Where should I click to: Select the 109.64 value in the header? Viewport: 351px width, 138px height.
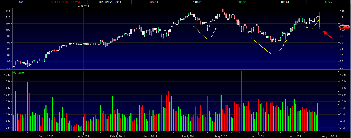(x=153, y=2)
